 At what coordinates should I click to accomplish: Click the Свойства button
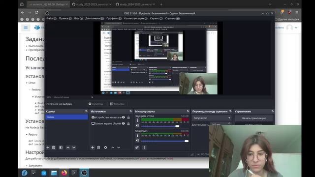point(96,104)
